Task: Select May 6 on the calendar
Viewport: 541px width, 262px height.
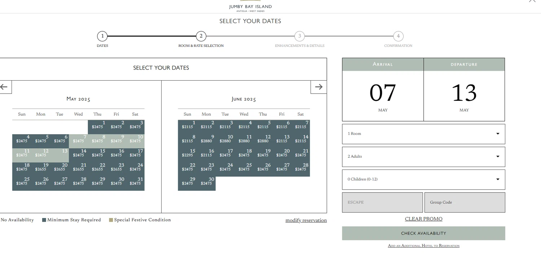Action: [60, 141]
